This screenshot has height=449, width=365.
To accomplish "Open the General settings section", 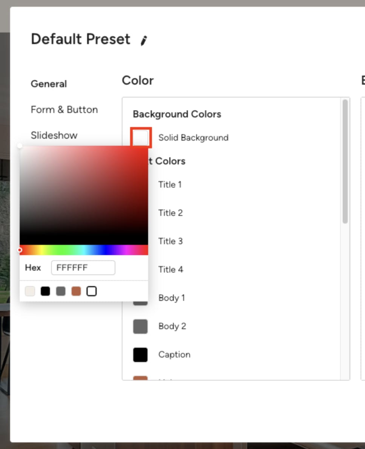I will click(49, 84).
